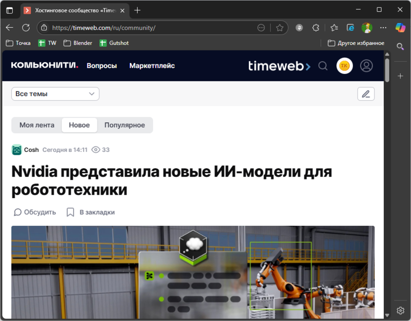This screenshot has height=321, width=411.
Task: Click the pencil icon to compose a post
Action: point(366,94)
